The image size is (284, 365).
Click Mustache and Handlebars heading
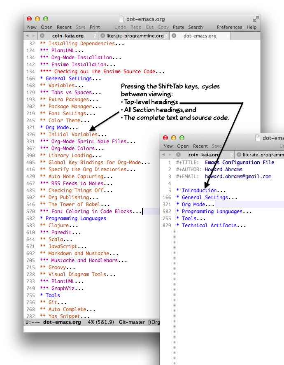(83, 260)
